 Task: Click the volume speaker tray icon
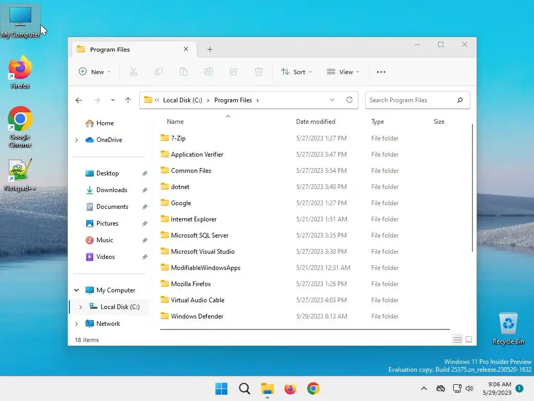point(469,388)
